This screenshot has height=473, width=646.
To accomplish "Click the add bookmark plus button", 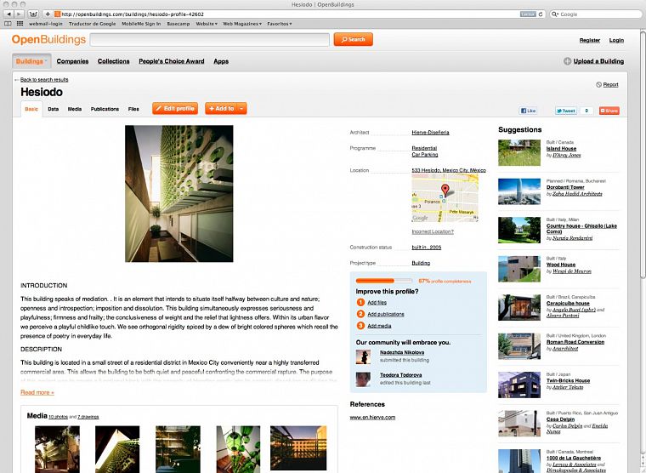I will point(48,14).
